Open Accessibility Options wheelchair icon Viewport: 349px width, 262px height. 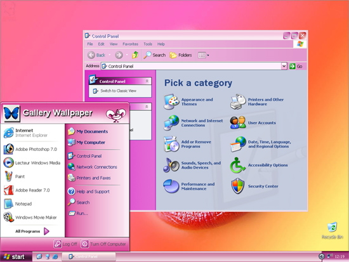point(238,165)
